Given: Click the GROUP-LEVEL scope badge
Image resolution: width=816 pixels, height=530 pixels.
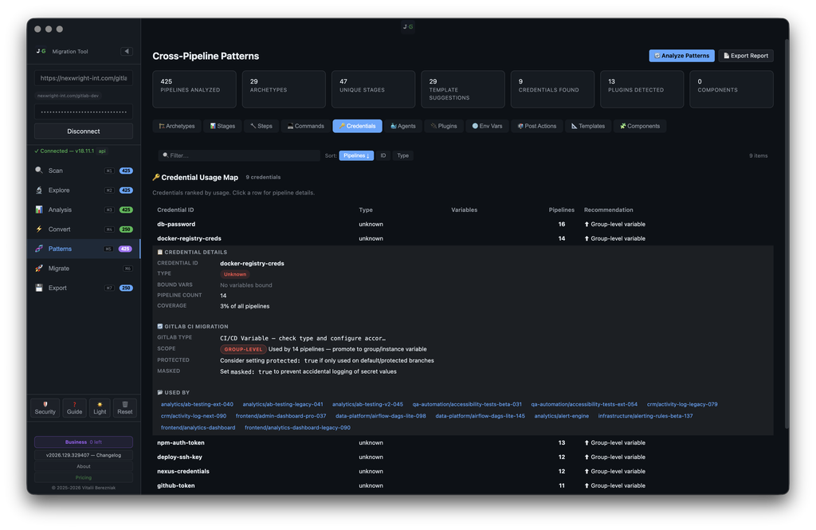Looking at the screenshot, I should tap(243, 349).
